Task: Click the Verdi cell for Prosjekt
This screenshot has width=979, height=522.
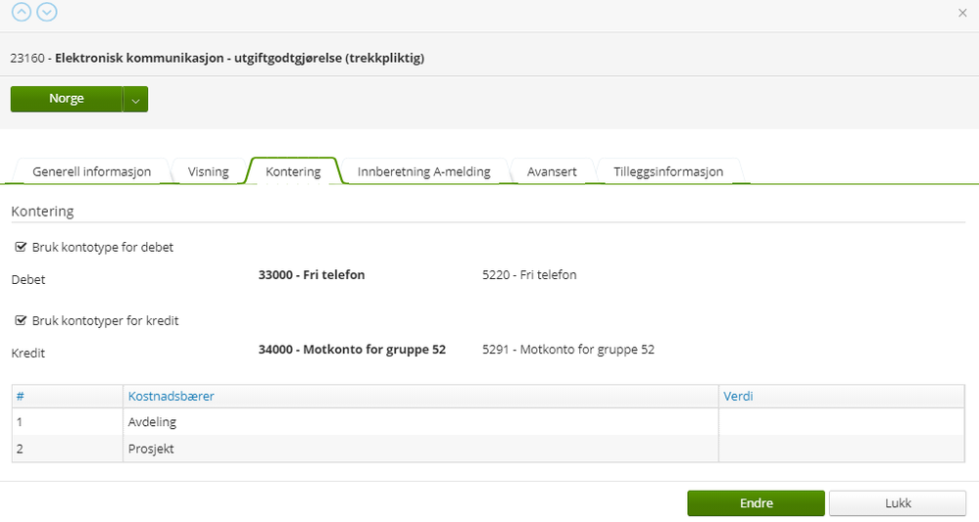Action: pos(841,449)
